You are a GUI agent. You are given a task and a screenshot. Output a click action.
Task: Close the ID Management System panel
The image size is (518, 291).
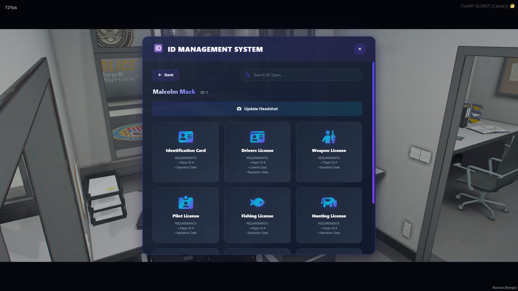pos(360,49)
